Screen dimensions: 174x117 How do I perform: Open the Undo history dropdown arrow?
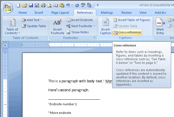coord(72,5)
